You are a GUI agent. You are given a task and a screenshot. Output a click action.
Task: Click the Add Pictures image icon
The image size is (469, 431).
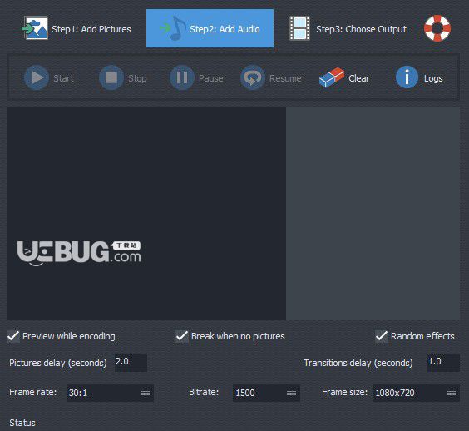pyautogui.click(x=35, y=28)
